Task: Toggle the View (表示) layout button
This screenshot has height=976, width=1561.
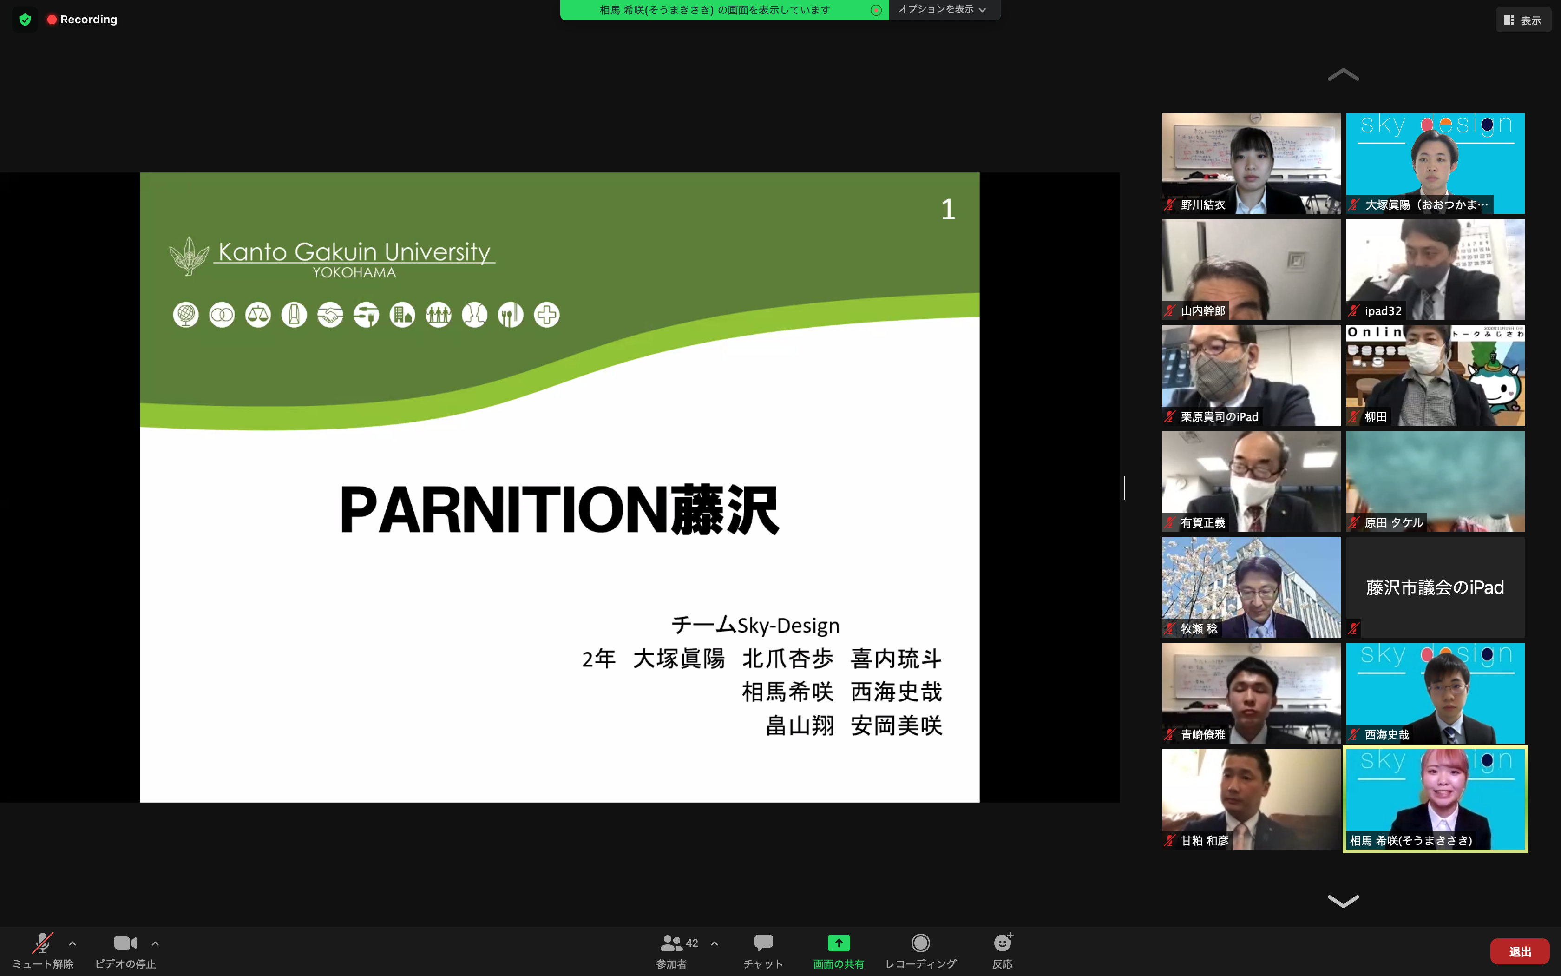Action: click(x=1523, y=20)
